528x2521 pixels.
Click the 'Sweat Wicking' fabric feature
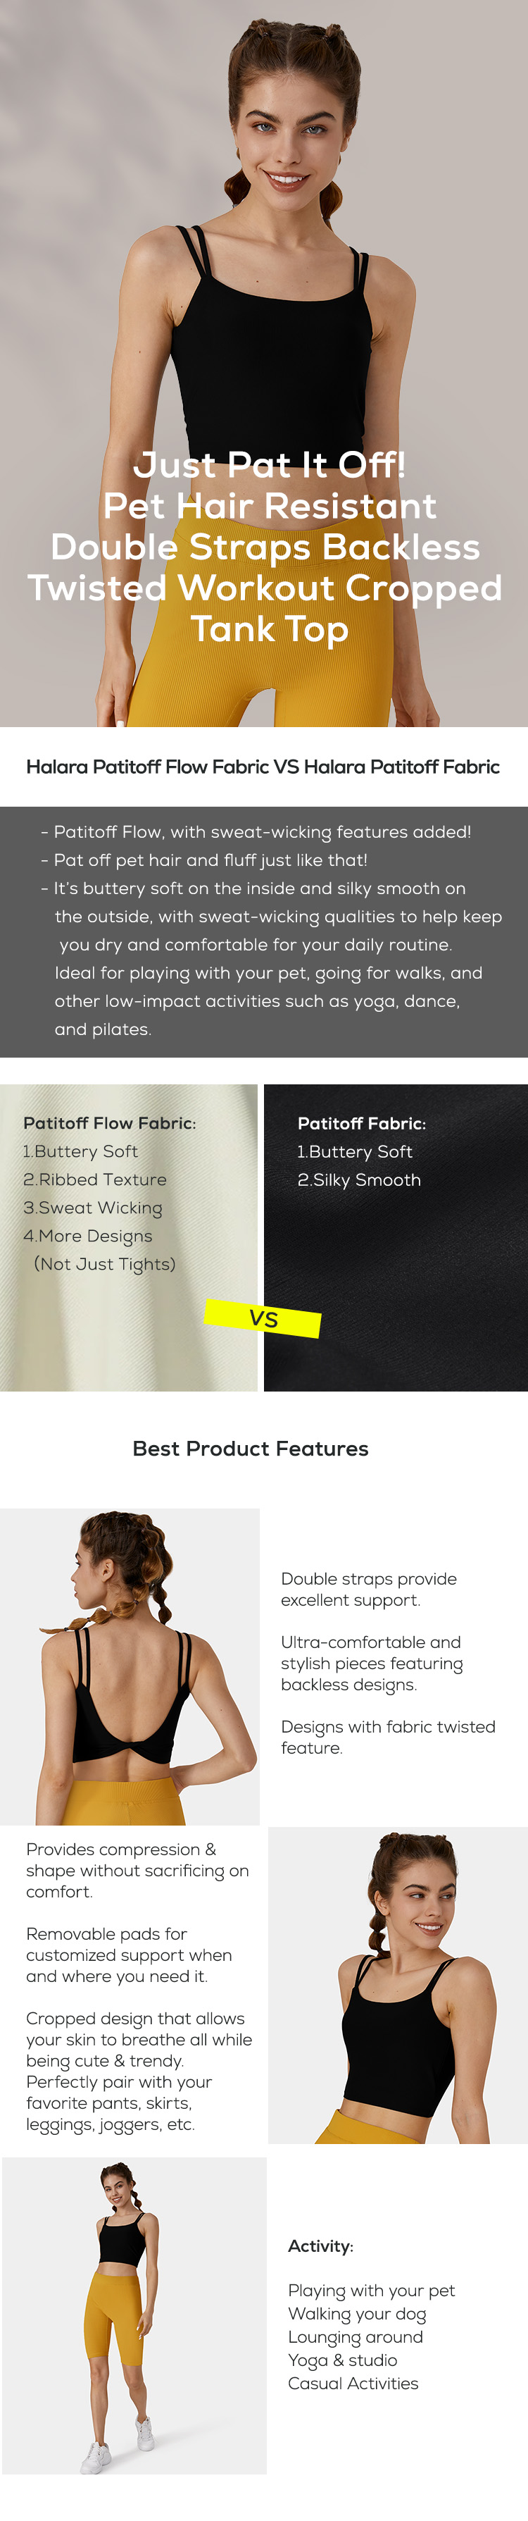click(x=93, y=1208)
